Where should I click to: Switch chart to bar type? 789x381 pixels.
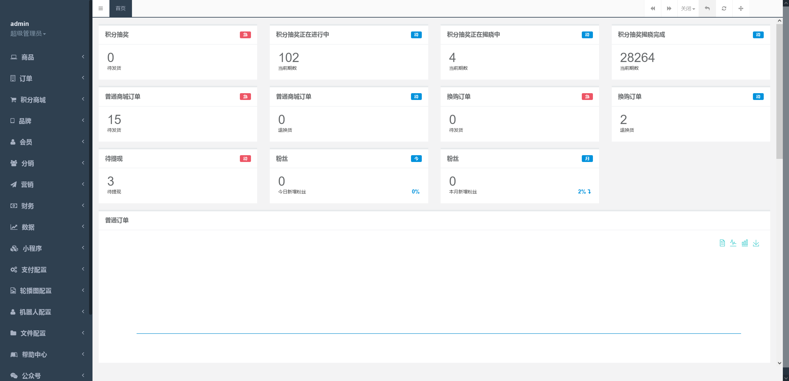(x=745, y=243)
